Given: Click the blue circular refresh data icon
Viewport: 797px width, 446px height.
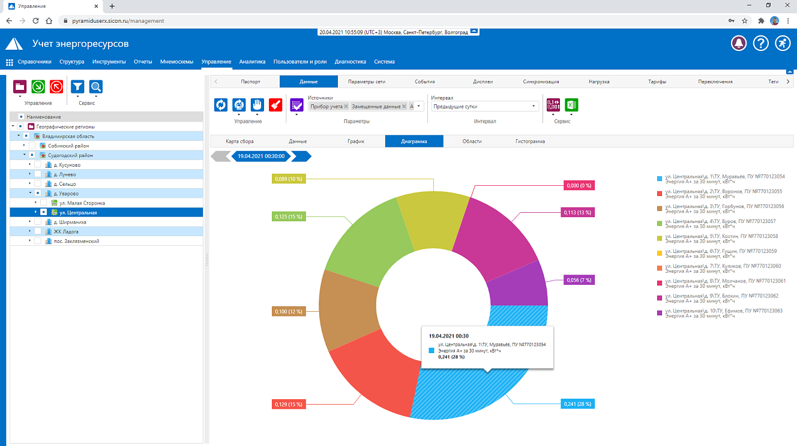Looking at the screenshot, I should pos(221,105).
